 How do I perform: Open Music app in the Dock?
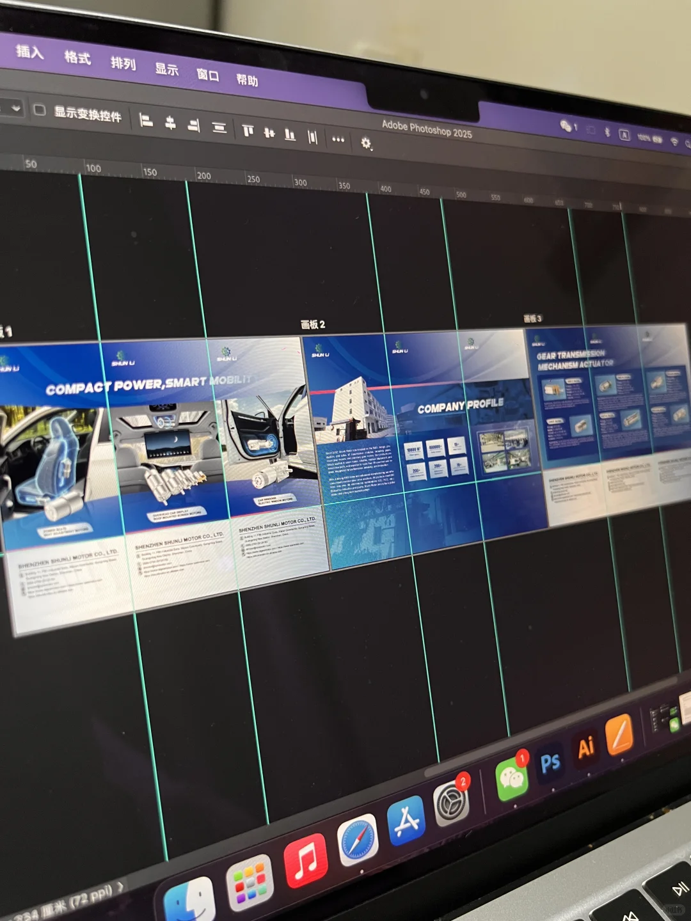point(306,861)
